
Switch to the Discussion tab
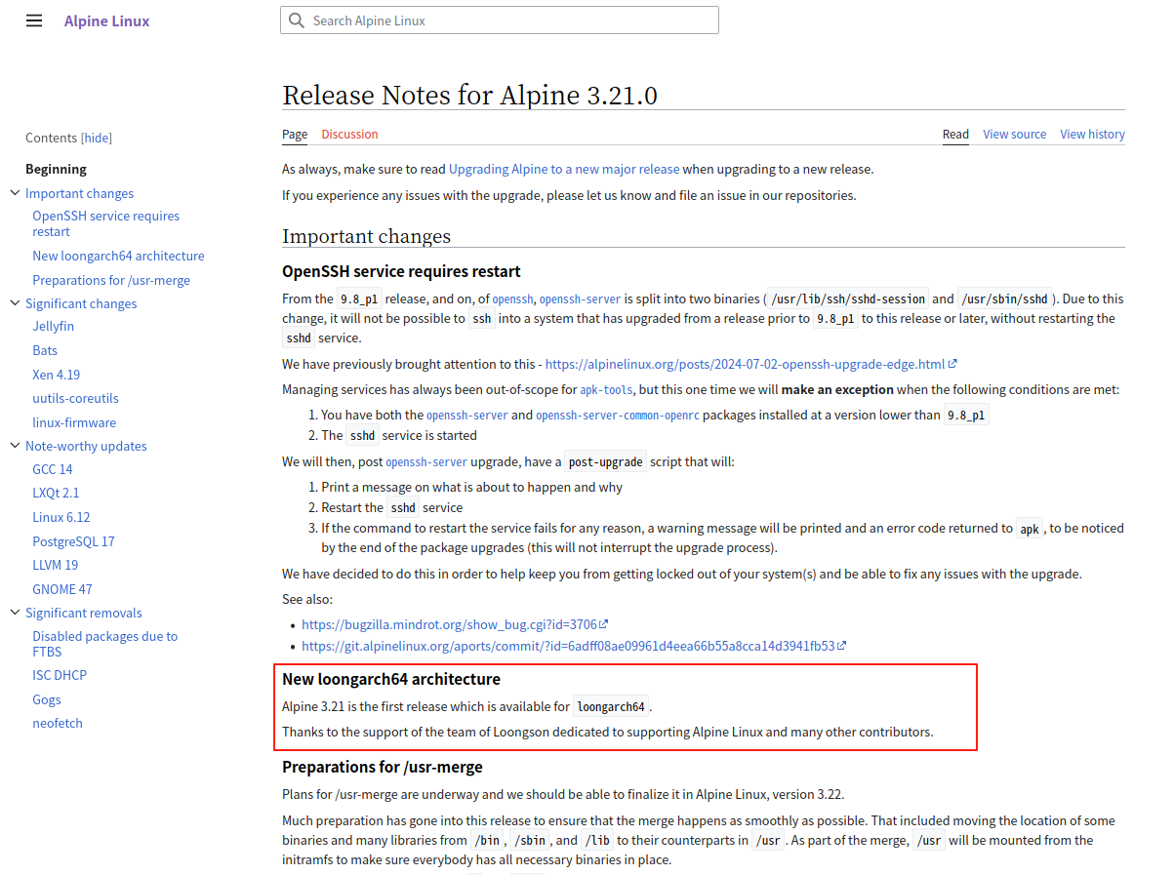pos(349,134)
